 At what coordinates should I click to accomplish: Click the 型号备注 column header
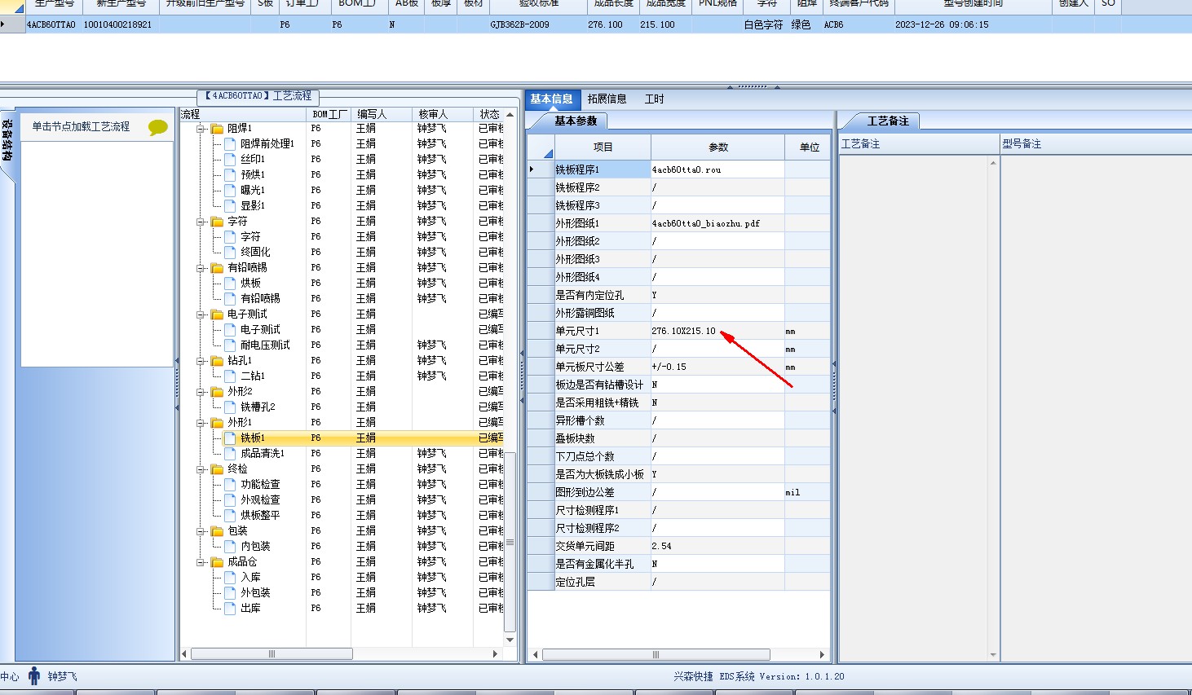[x=1095, y=144]
